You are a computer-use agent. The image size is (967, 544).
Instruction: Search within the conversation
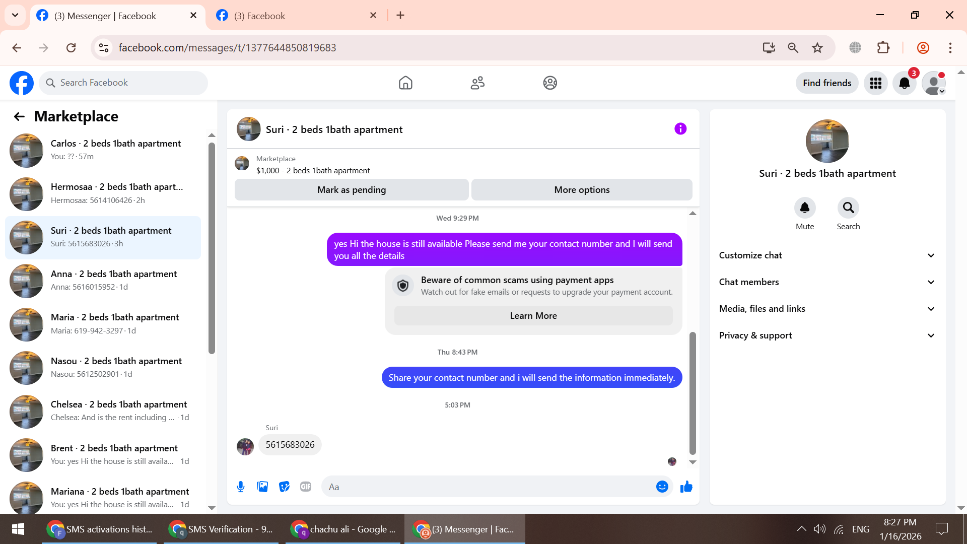[848, 208]
